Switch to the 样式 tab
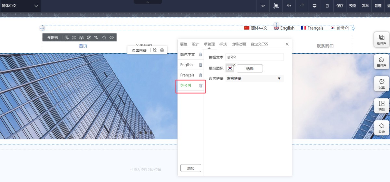 pyautogui.click(x=223, y=44)
